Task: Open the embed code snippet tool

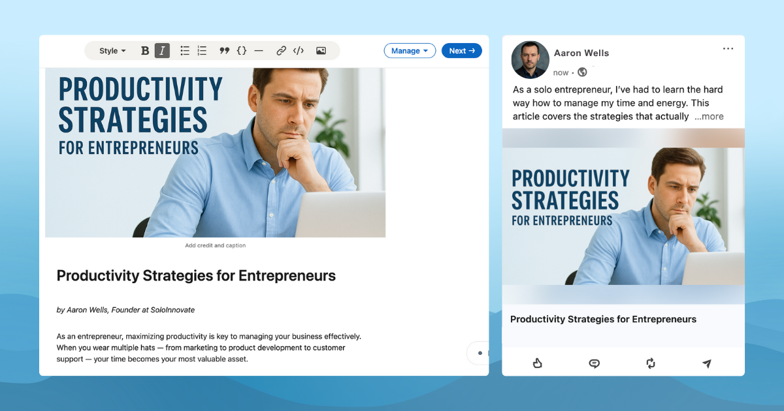Action: [x=298, y=51]
